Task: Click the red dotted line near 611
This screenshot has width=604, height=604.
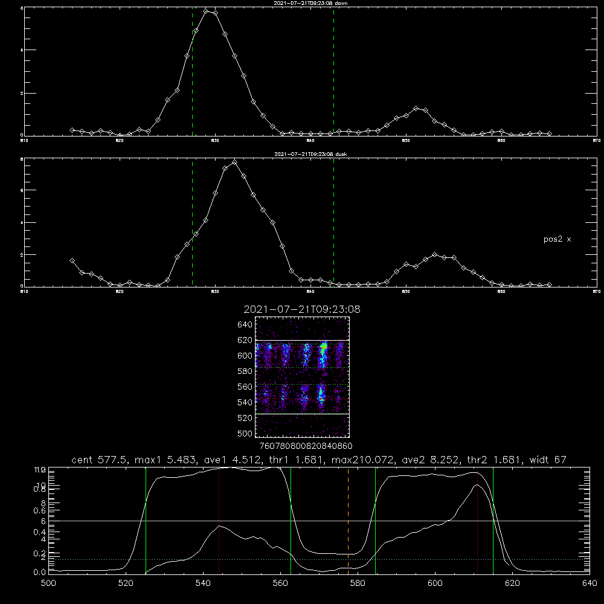Action: point(477,520)
